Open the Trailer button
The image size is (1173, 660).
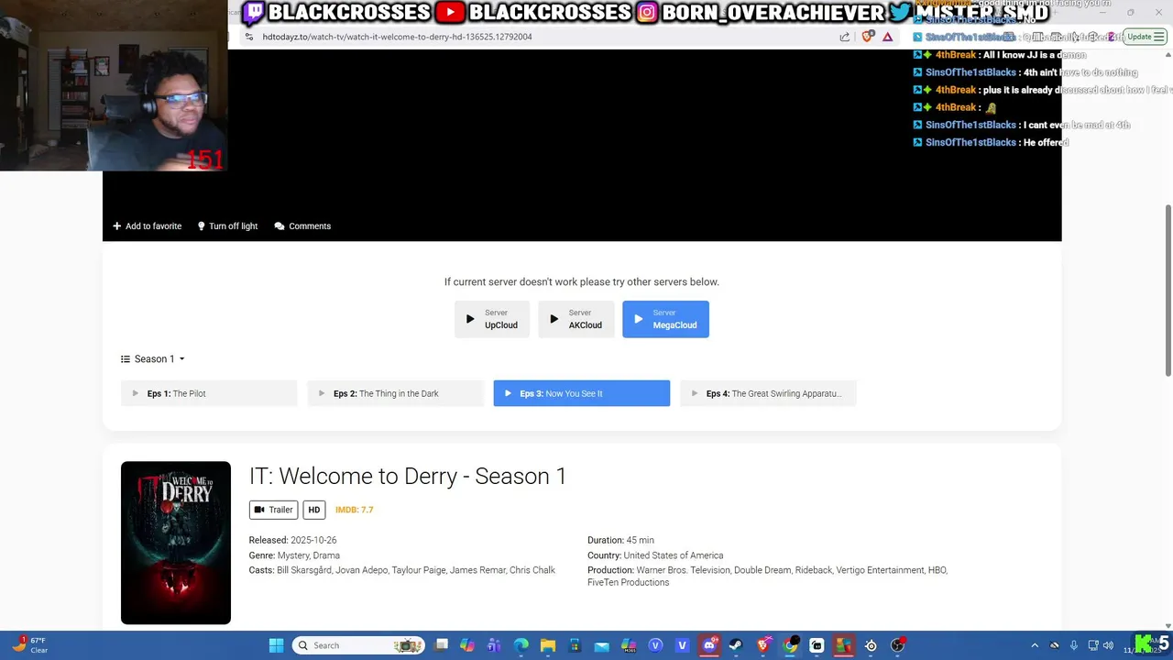pyautogui.click(x=273, y=510)
